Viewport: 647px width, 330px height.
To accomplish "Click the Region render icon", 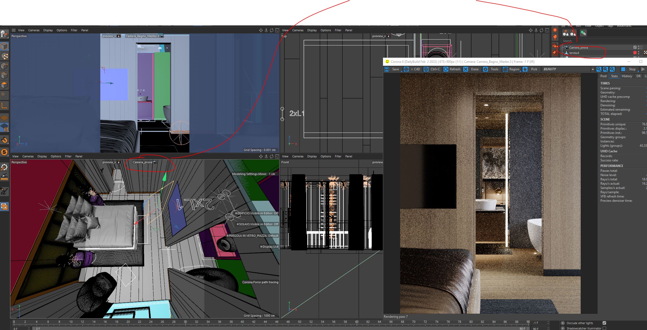I will 505,69.
